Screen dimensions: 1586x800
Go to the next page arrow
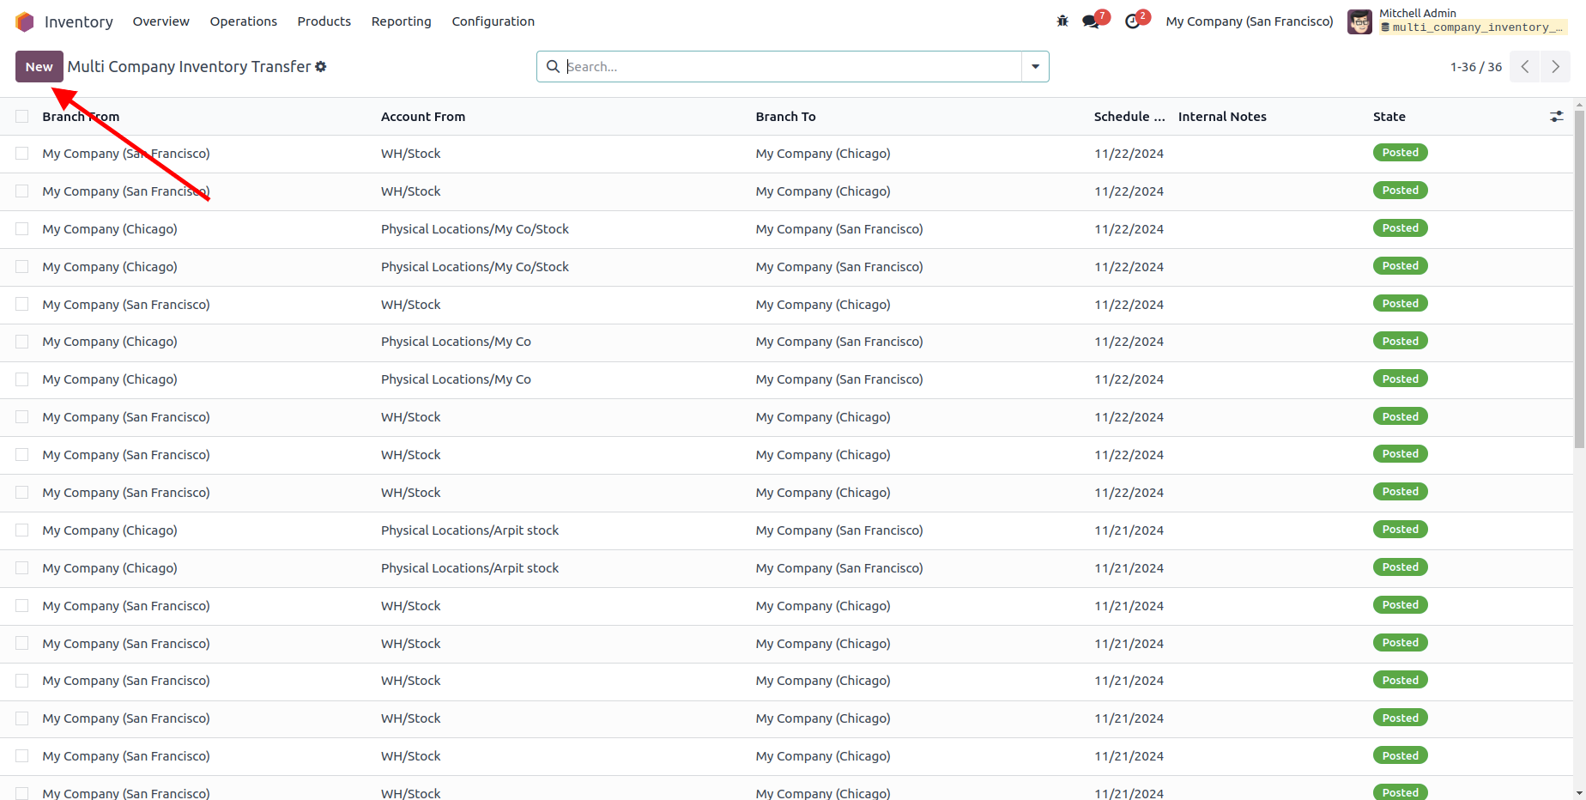coord(1555,67)
